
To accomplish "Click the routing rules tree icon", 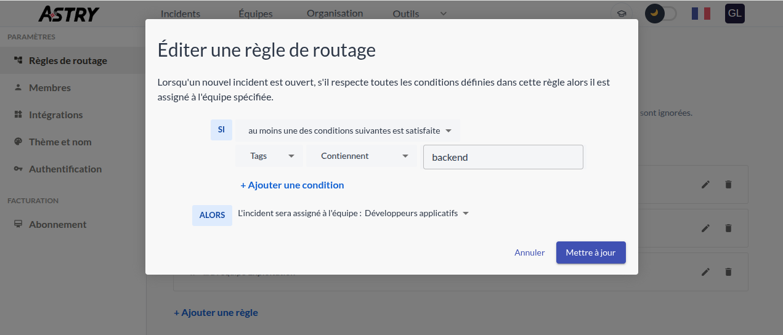I will coord(18,60).
